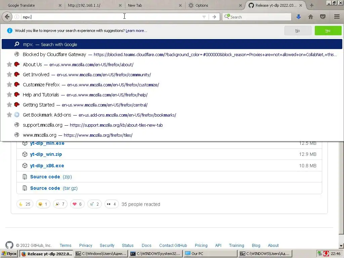Close the New Tab tab
This screenshot has height=258, width=344.
180,5
